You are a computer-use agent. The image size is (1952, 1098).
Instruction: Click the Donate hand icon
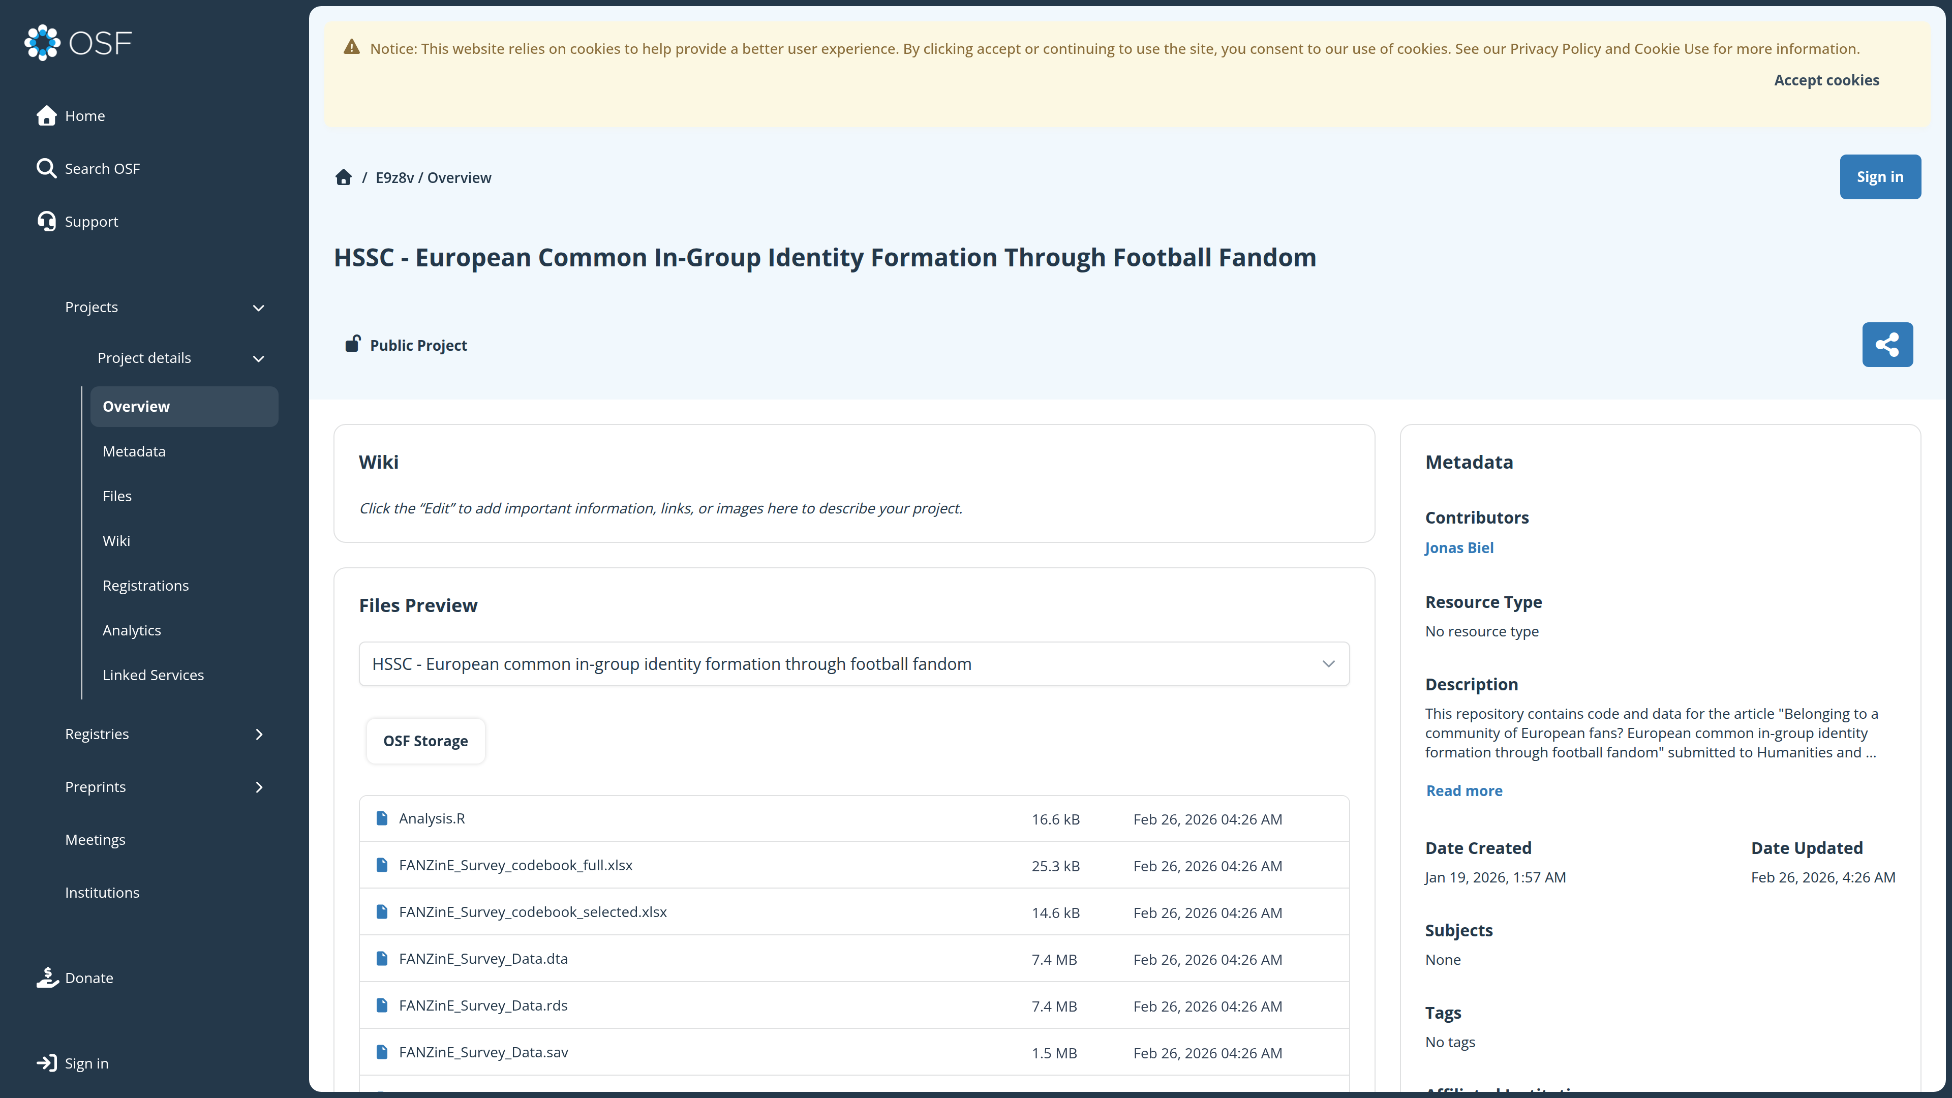pos(47,978)
